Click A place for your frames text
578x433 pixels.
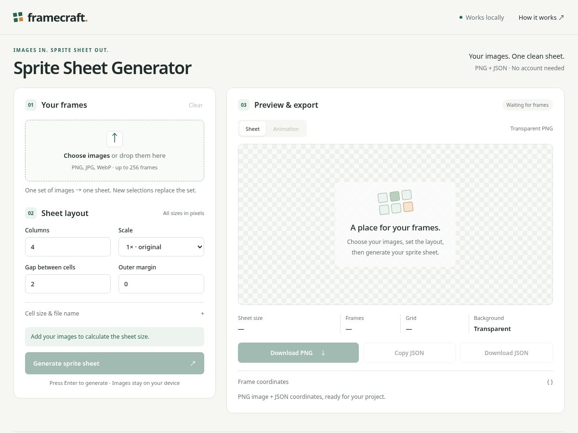click(x=395, y=228)
